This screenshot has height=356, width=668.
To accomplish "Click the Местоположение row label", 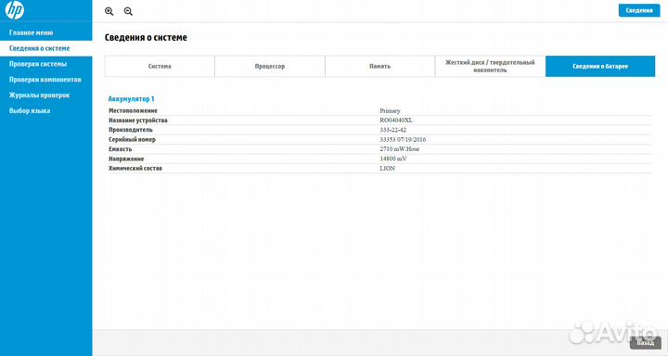I will 133,110.
